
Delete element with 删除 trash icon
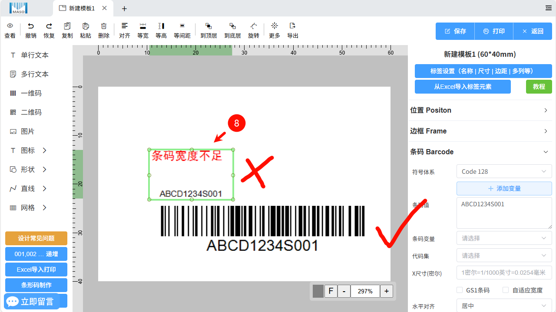[104, 26]
